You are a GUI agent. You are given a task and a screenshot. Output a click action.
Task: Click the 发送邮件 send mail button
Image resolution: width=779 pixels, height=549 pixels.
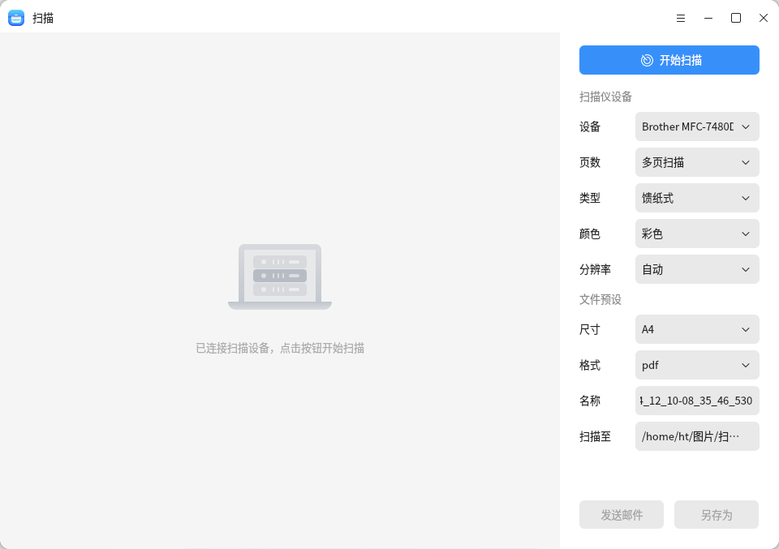pos(622,515)
